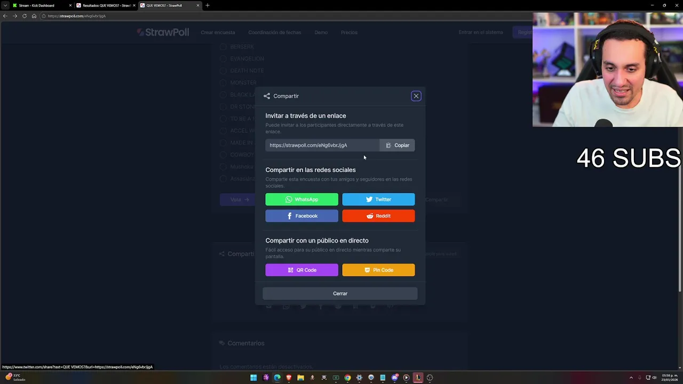This screenshot has width=683, height=384.
Task: Close the Compartir dialog with the X icon
Action: click(x=416, y=96)
